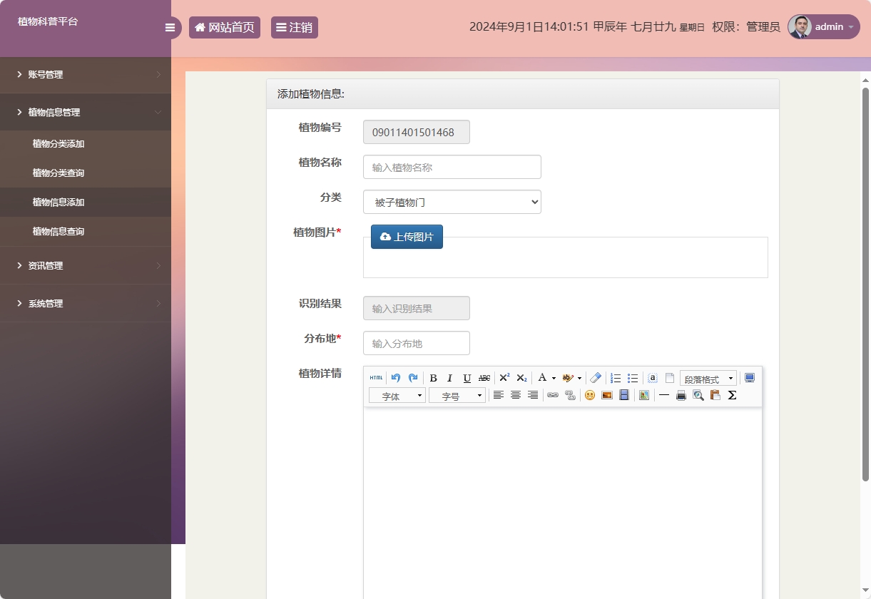Open the 字体 font dropdown

pos(397,396)
